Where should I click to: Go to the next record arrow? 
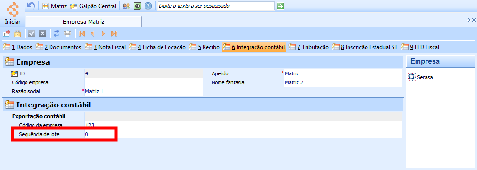[x=103, y=33]
